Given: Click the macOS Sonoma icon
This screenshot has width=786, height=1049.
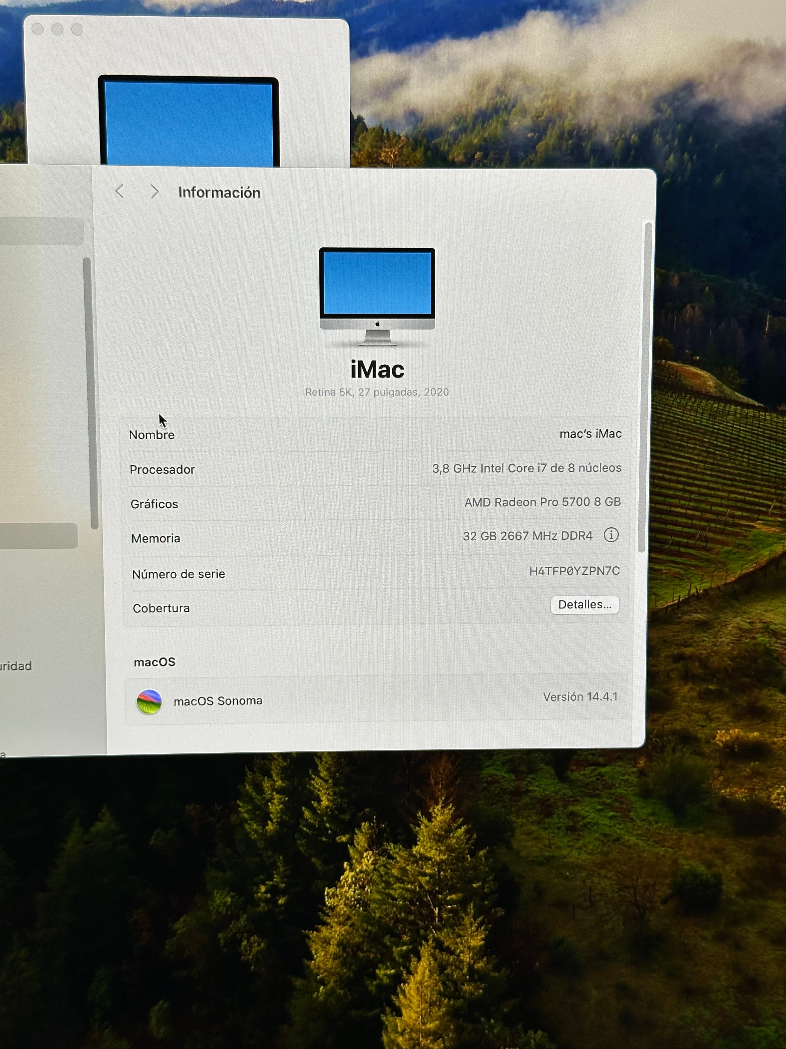Looking at the screenshot, I should coord(149,701).
